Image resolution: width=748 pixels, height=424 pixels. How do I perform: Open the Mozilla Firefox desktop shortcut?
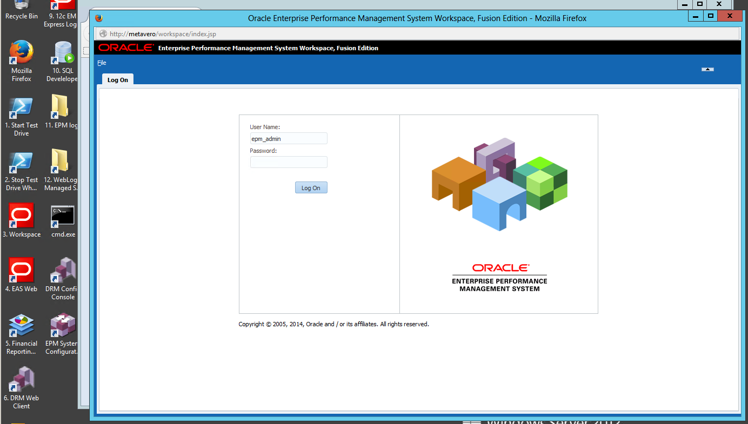22,60
